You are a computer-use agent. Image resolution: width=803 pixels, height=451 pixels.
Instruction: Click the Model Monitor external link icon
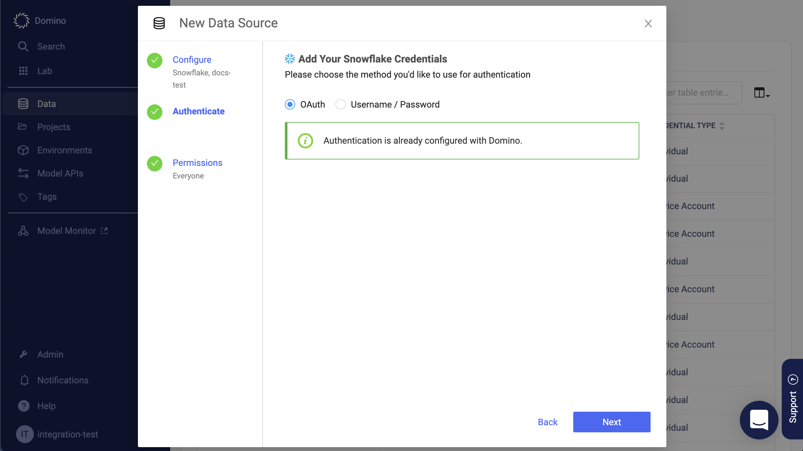click(104, 231)
